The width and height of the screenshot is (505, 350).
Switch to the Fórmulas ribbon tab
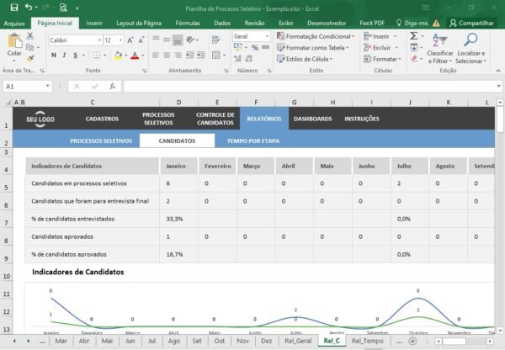click(188, 24)
